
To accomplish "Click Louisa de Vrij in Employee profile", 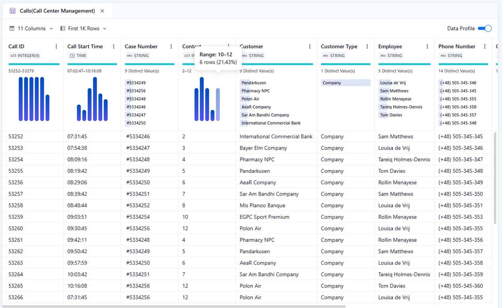I will [393, 83].
